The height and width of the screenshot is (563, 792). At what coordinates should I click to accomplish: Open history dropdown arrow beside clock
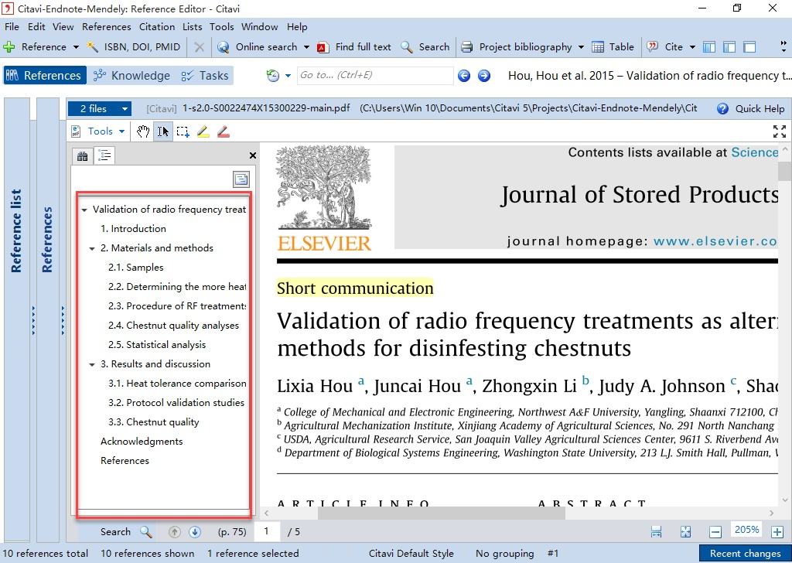pos(288,76)
